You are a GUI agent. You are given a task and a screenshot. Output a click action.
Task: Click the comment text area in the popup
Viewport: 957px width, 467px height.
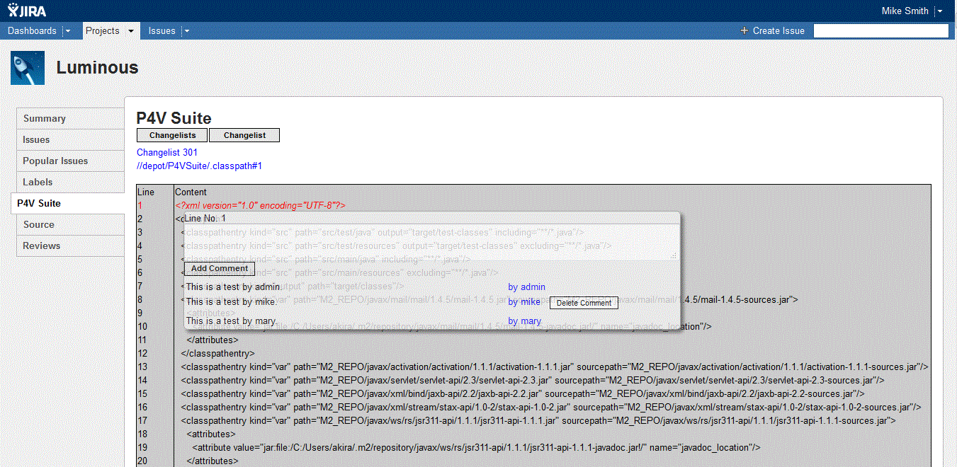[x=431, y=242]
